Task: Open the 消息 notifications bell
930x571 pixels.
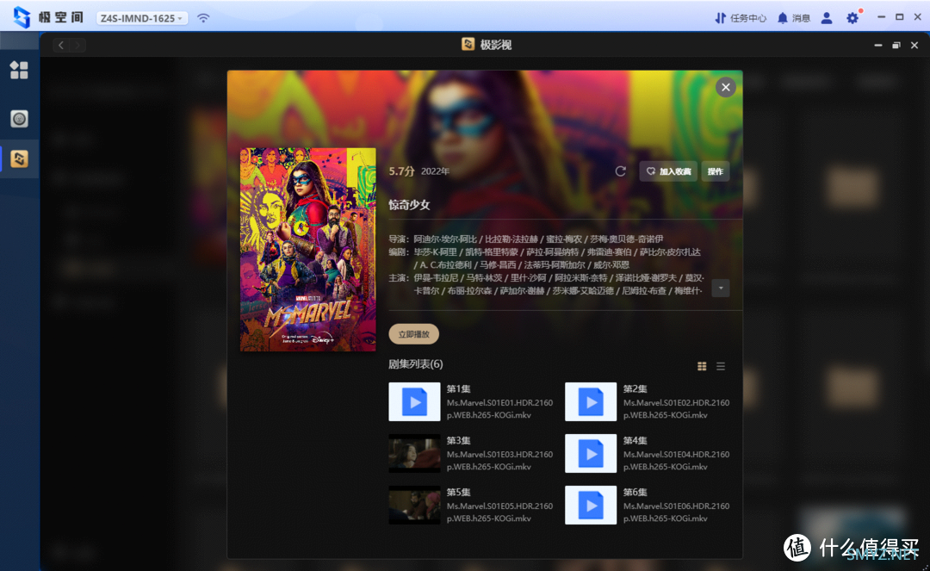Action: click(x=793, y=17)
